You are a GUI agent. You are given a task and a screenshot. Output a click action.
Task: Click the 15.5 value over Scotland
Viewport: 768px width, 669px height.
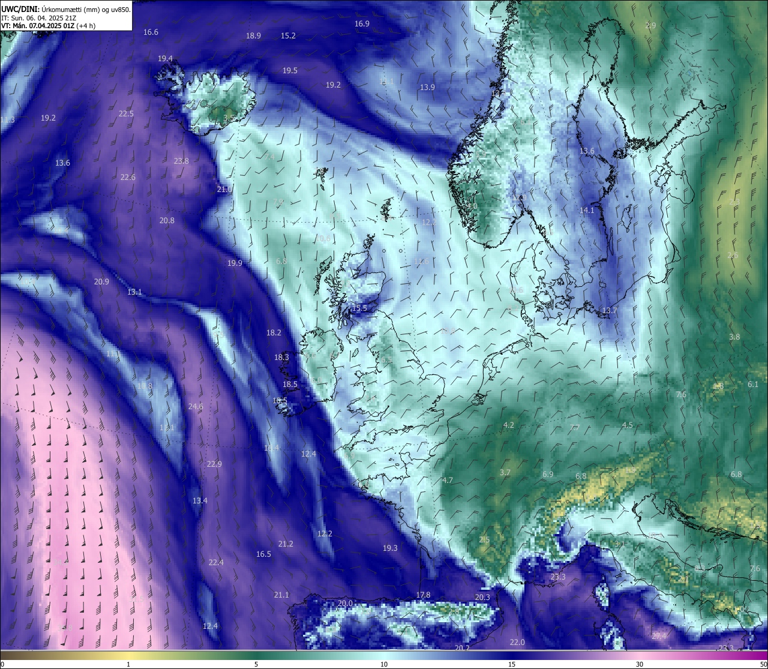[359, 308]
